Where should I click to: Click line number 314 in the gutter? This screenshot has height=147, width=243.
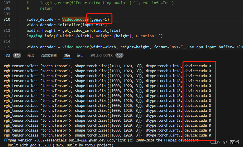(7, 42)
